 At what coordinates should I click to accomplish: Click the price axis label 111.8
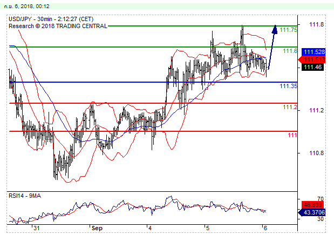coord(316,24)
